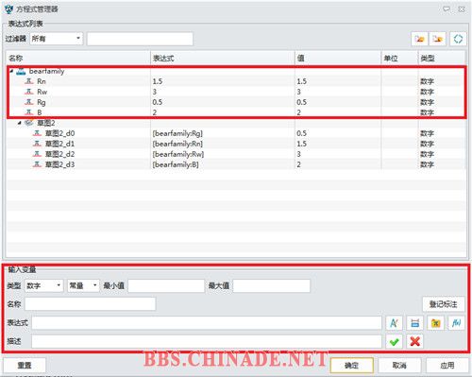This screenshot has height=377, width=472.
Task: Open the 常量 dropdown
Action: [83, 285]
